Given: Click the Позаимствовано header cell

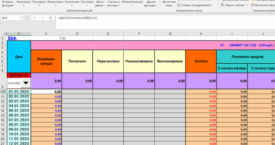Looking at the screenshot, I should point(139,61).
